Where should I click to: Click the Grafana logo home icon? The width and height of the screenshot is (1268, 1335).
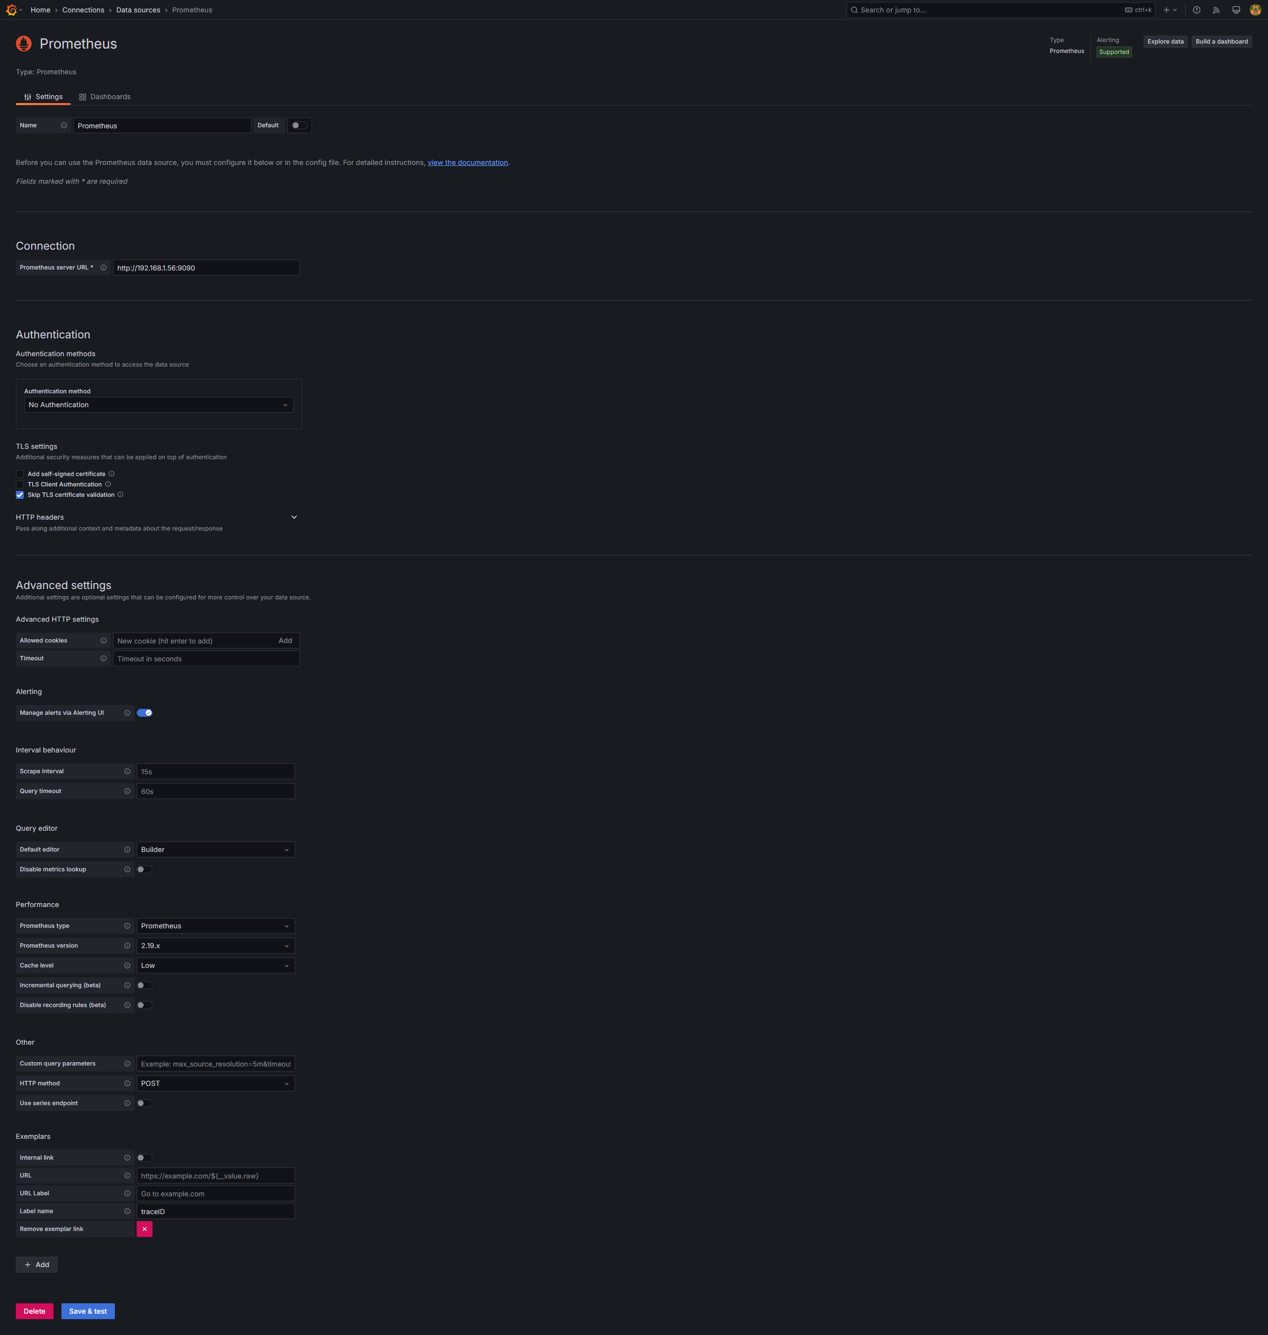click(11, 10)
